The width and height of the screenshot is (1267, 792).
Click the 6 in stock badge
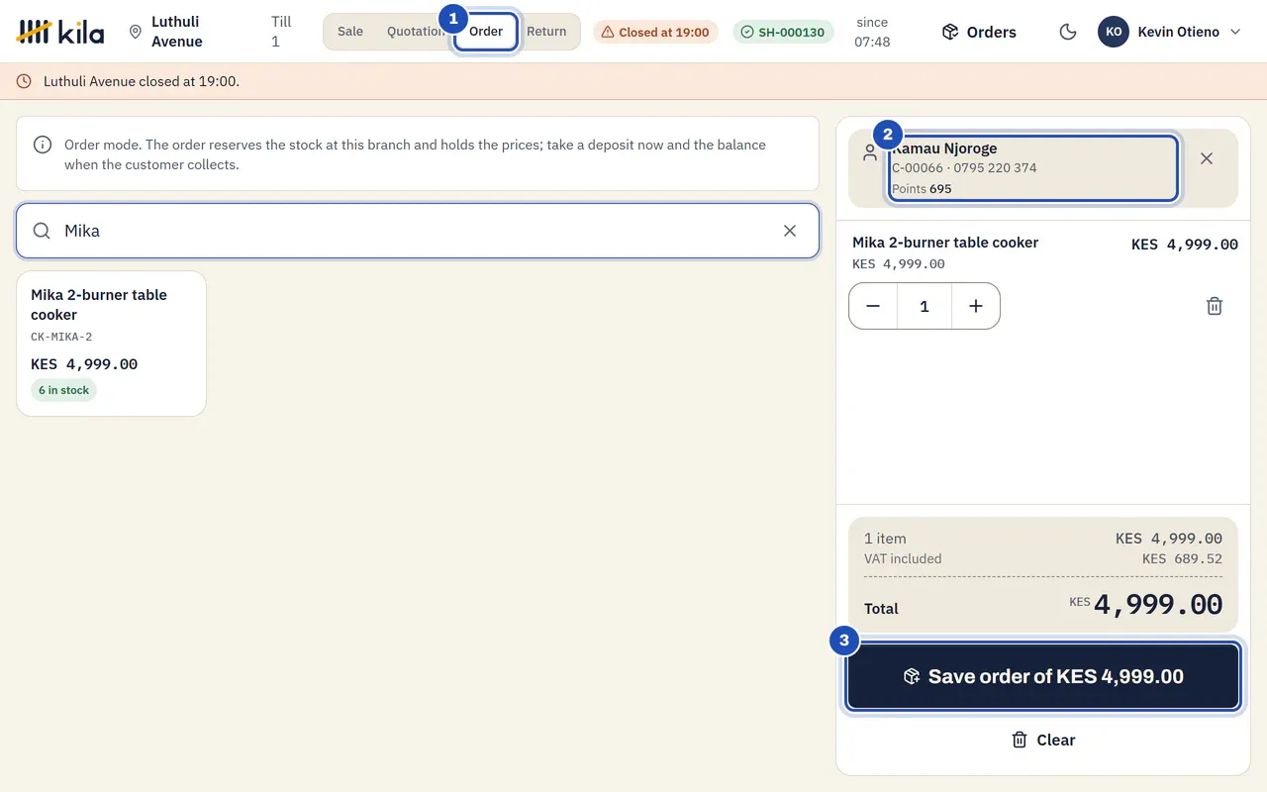[x=63, y=390]
